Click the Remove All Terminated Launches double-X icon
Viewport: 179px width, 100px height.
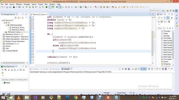tap(129, 69)
